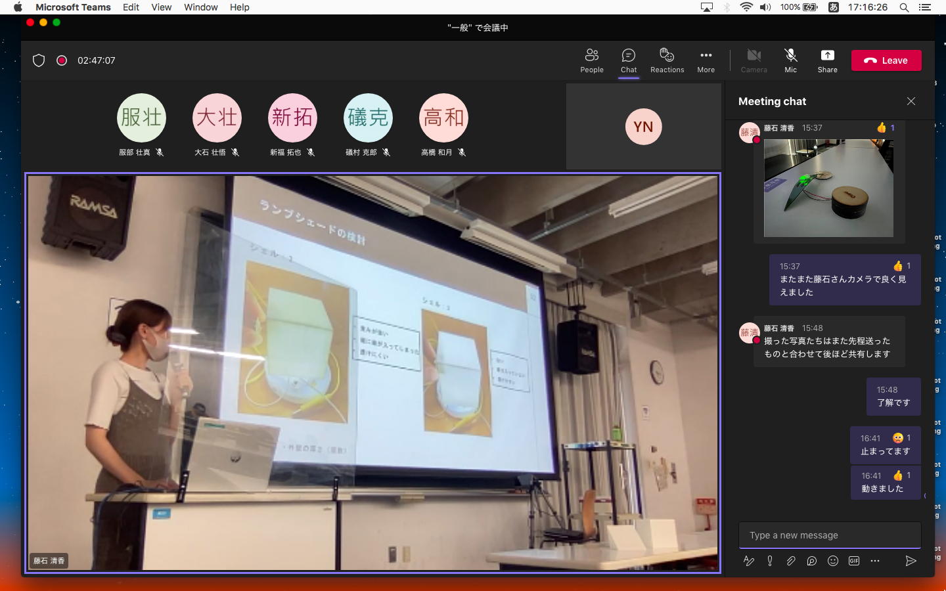This screenshot has height=591, width=946.
Task: Open the Window menu
Action: [x=200, y=7]
